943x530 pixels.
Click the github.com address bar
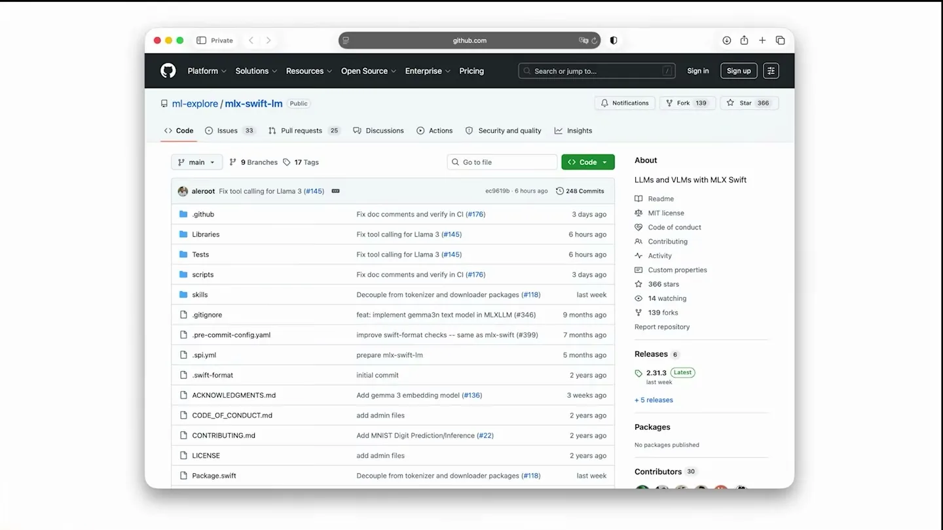pyautogui.click(x=470, y=41)
